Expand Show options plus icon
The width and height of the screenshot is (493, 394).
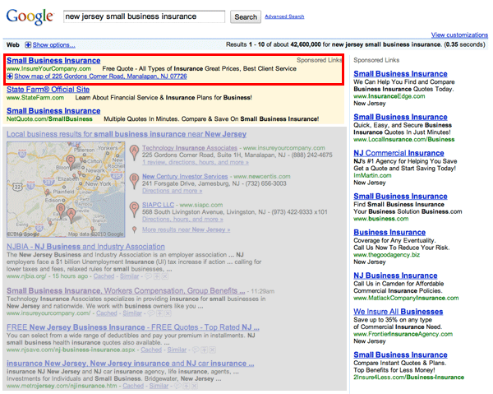coord(28,45)
